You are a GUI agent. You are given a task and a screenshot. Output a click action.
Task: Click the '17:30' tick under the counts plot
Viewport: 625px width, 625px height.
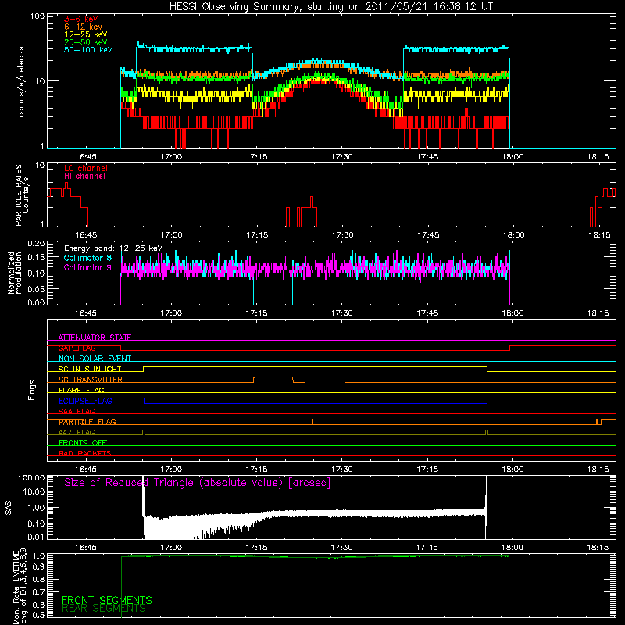click(342, 157)
